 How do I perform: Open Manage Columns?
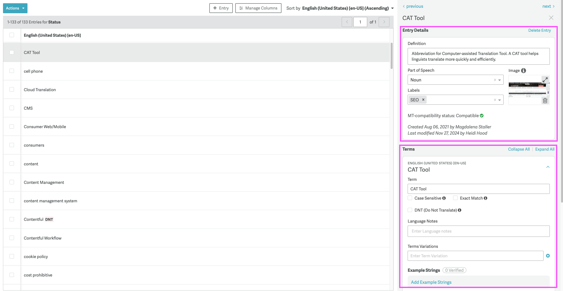point(258,8)
